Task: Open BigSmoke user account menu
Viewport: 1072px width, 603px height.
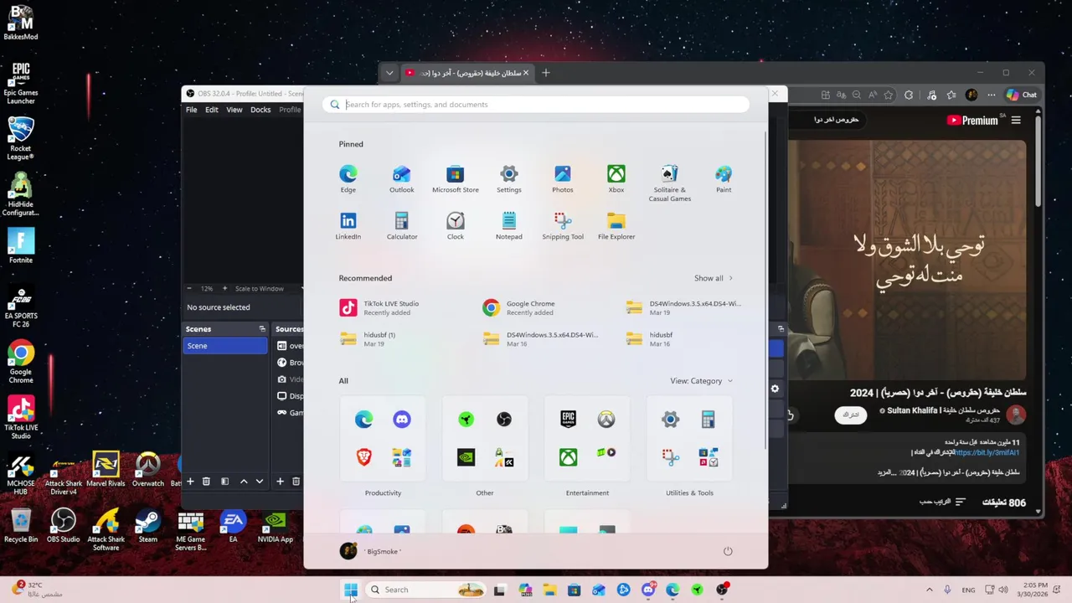Action: point(371,551)
